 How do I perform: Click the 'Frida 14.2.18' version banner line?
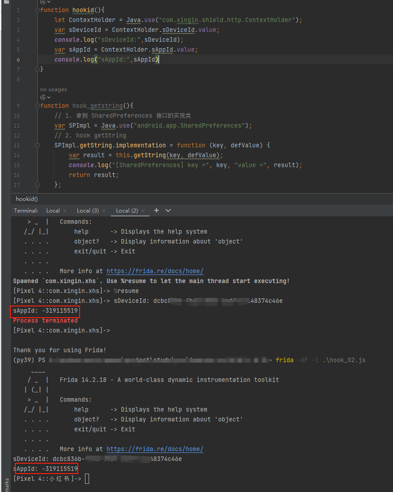pos(169,380)
